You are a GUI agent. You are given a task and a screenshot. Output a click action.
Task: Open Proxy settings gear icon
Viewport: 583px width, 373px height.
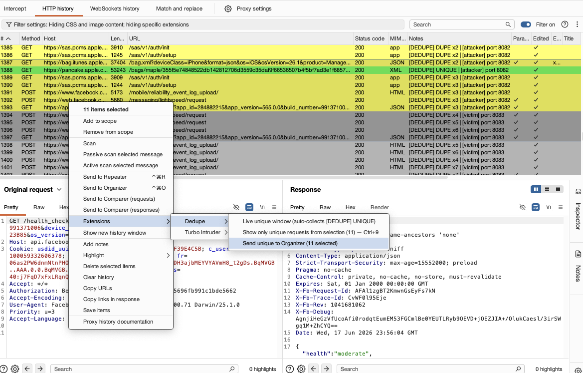click(x=228, y=8)
